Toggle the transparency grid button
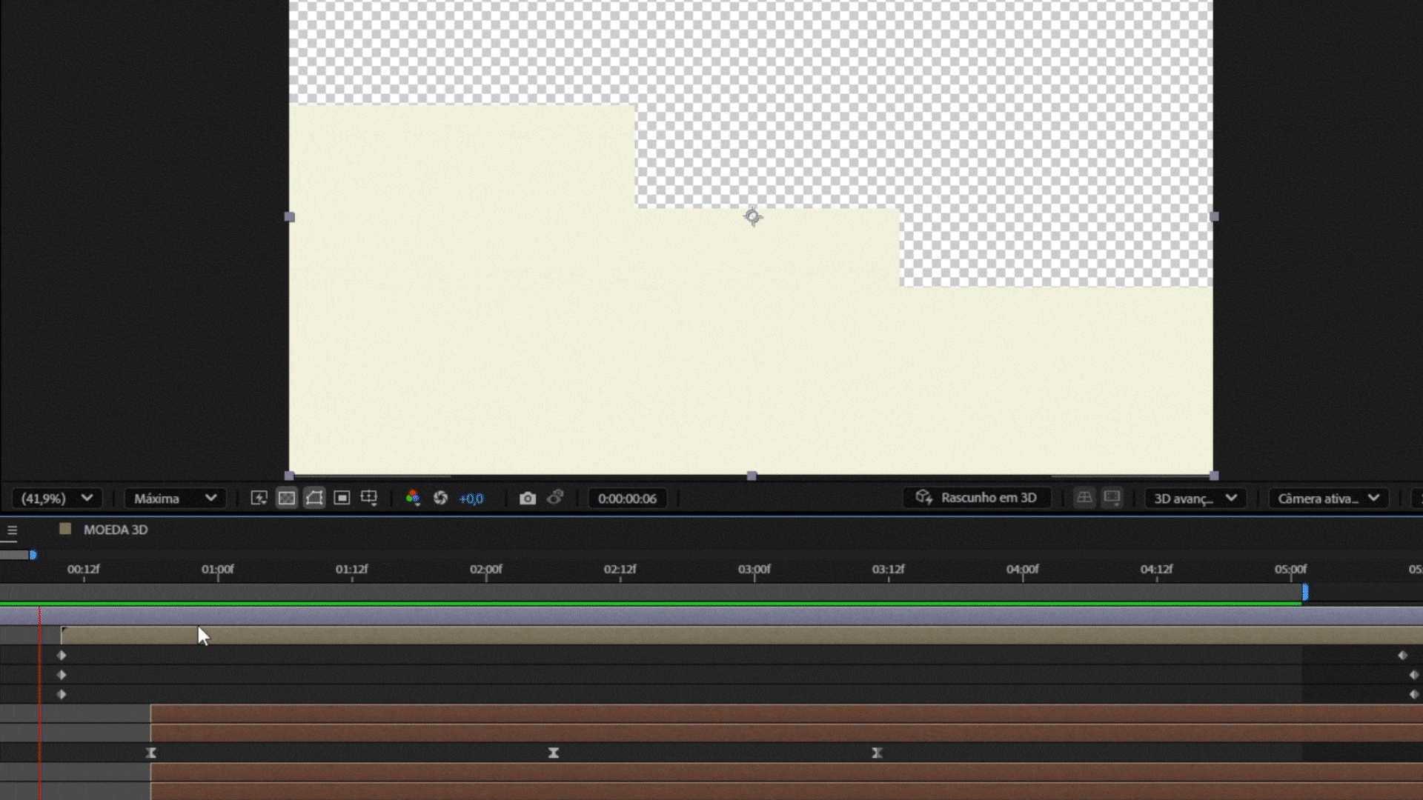1423x800 pixels. [x=287, y=499]
